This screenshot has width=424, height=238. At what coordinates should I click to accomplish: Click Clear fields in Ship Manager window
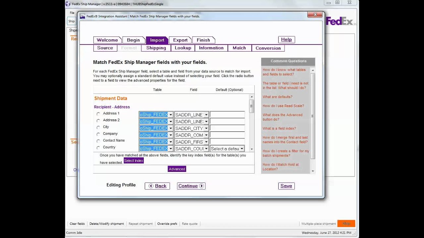[x=77, y=224]
